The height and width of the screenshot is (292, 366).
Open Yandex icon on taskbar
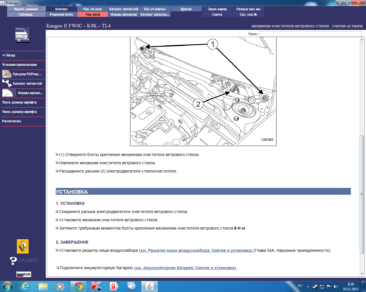tap(114, 286)
